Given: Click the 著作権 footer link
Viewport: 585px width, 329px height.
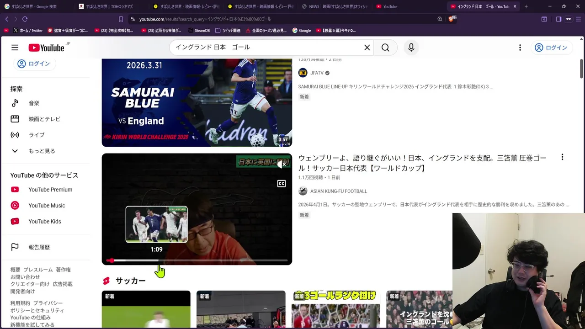Looking at the screenshot, I should click(x=63, y=270).
